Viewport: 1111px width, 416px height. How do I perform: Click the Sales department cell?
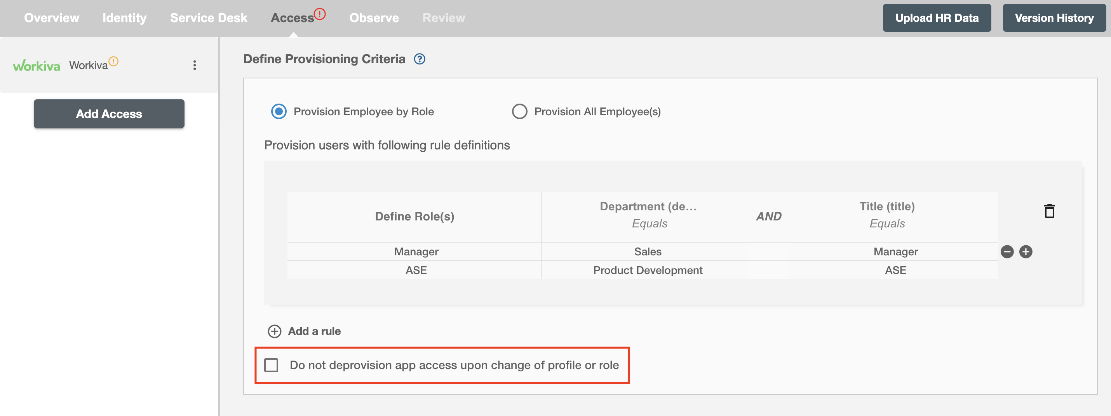[648, 251]
